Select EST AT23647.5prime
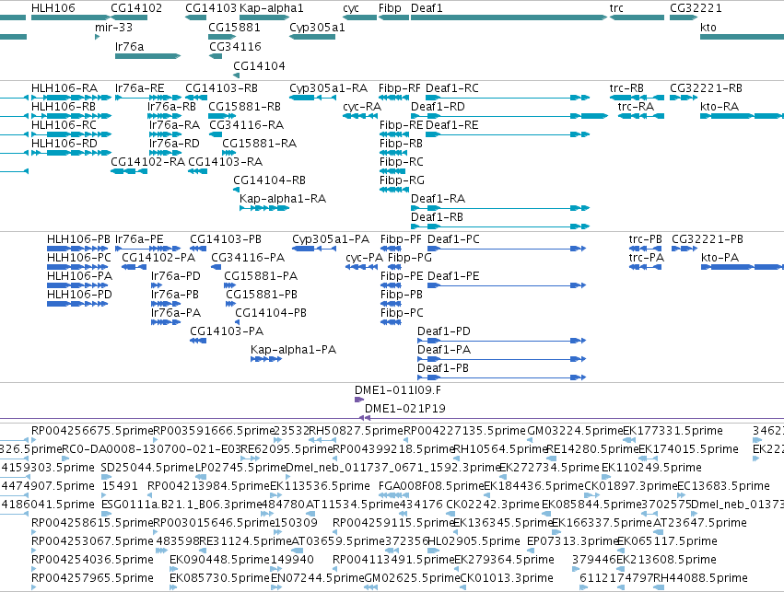Screen dimensions: 784x592 point(659,532)
